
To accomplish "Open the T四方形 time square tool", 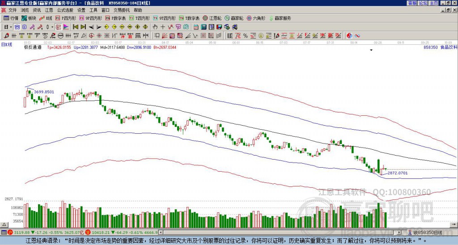I will pos(140,18).
